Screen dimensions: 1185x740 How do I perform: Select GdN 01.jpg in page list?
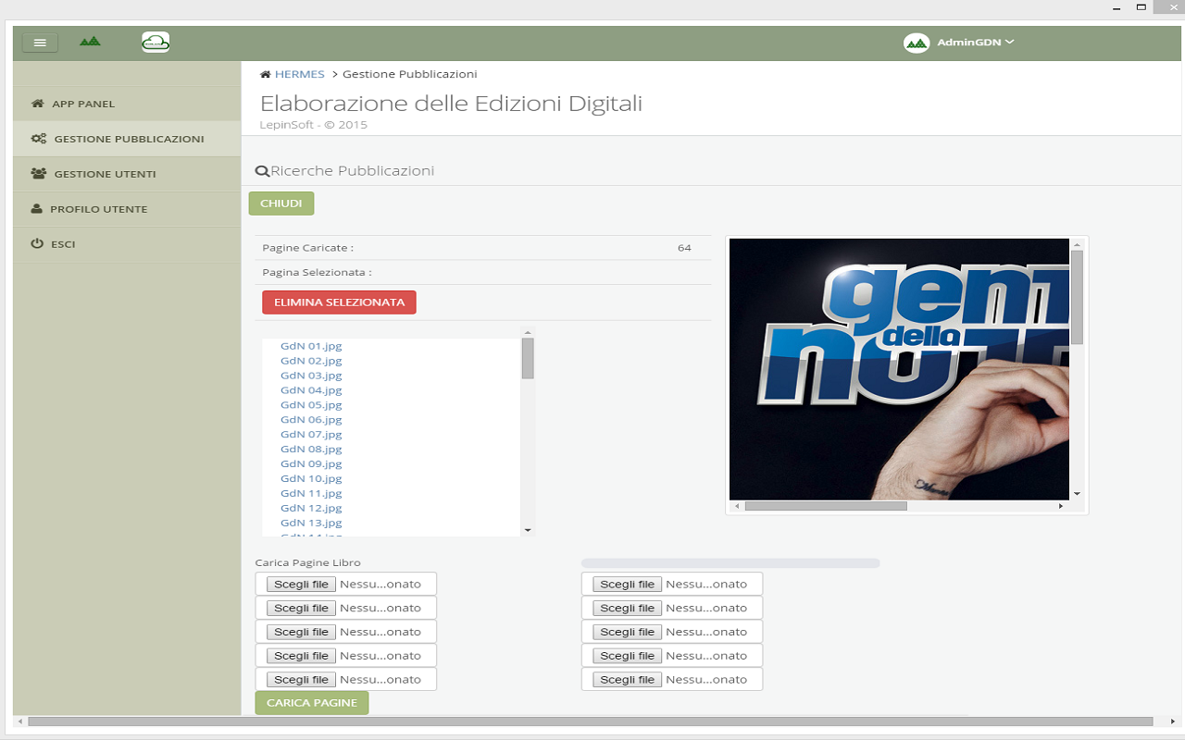311,346
